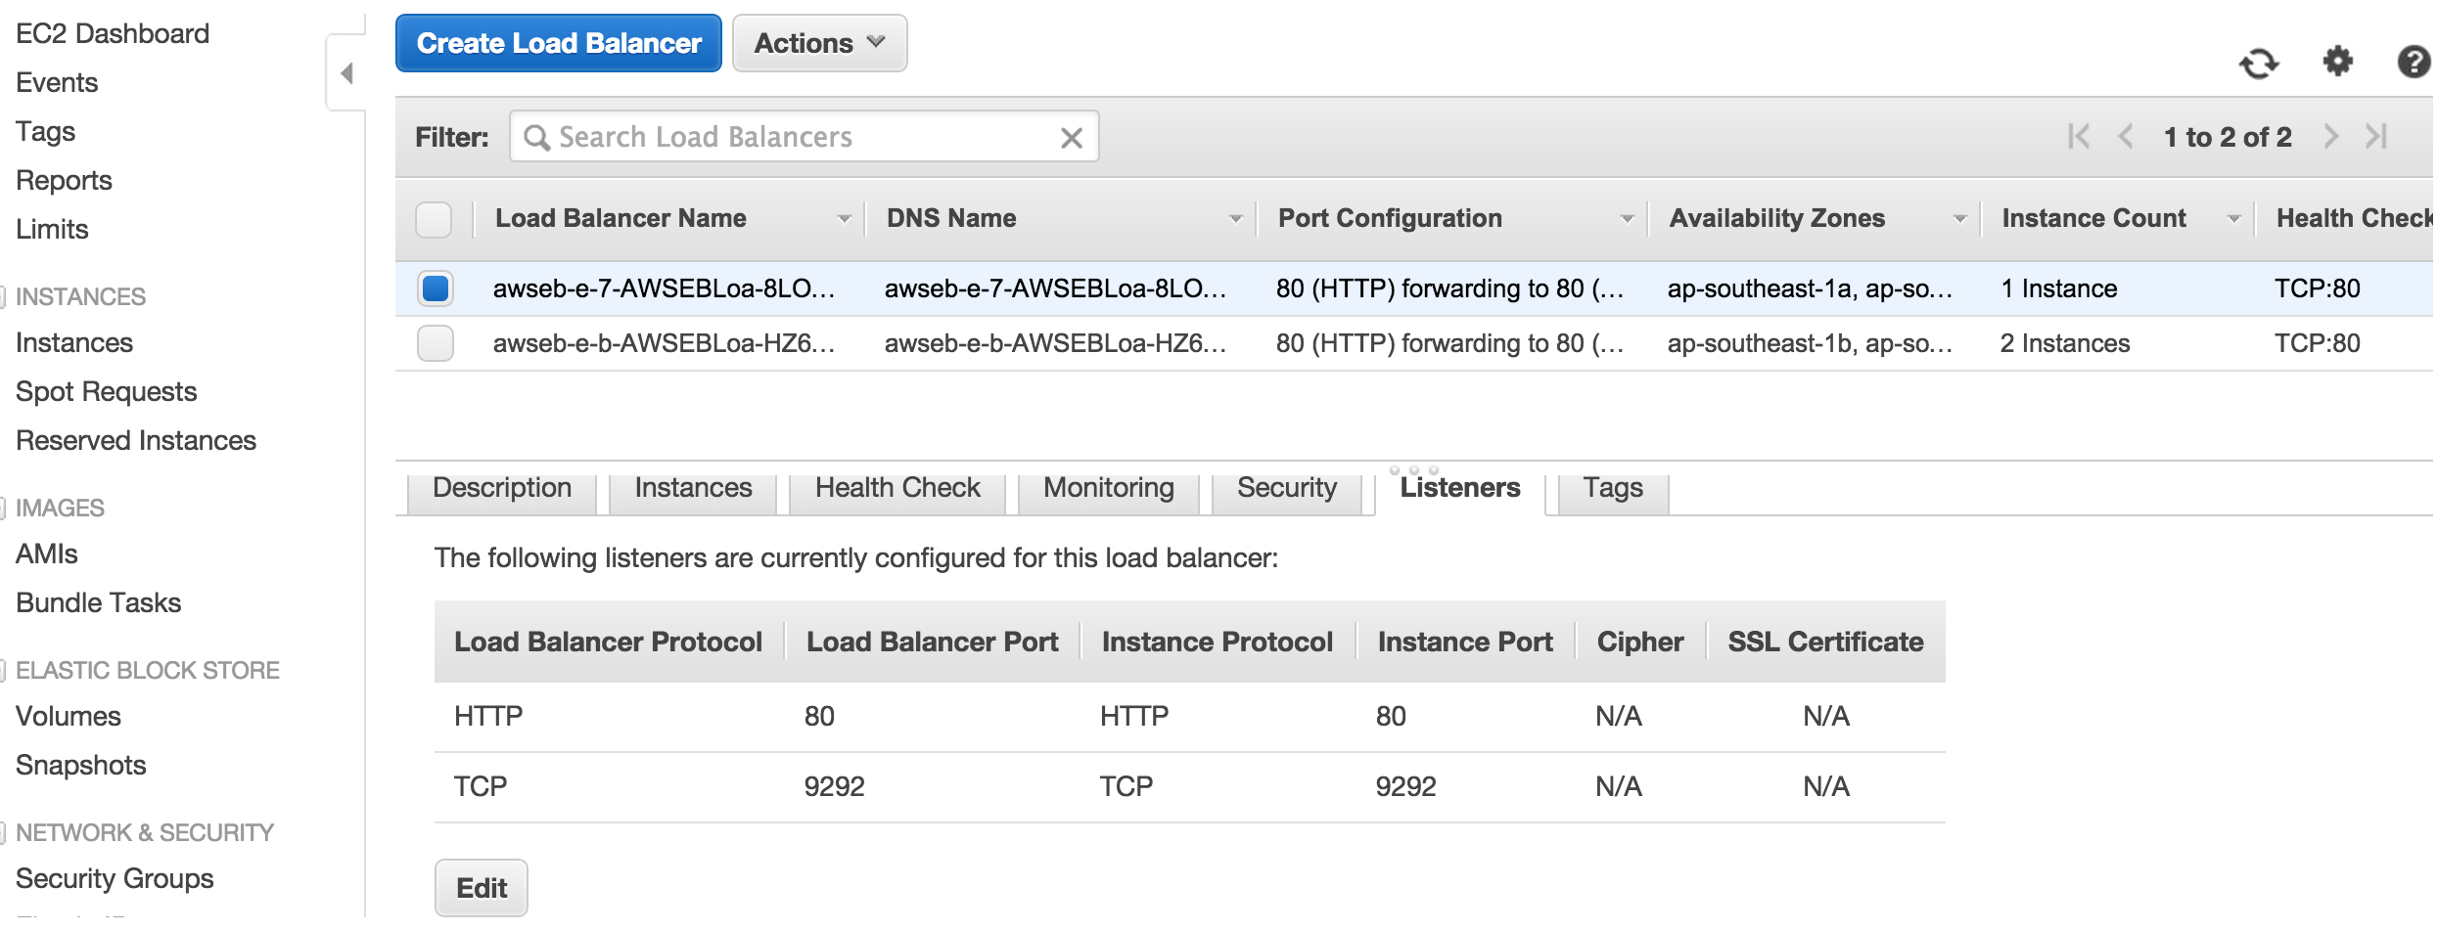Open the help question mark icon

(x=2414, y=62)
